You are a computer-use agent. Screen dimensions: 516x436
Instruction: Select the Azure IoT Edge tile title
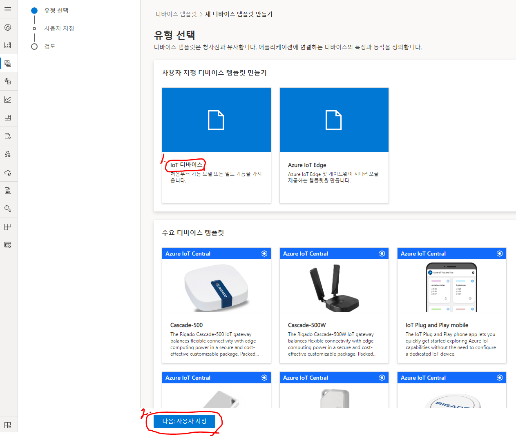coord(307,165)
